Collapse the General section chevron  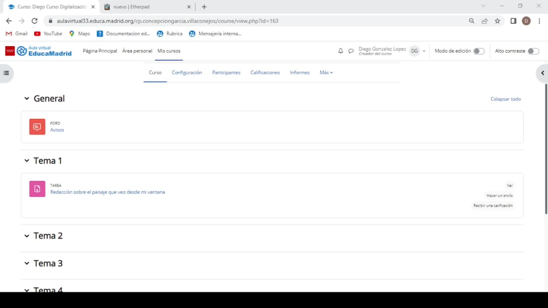tap(27, 98)
